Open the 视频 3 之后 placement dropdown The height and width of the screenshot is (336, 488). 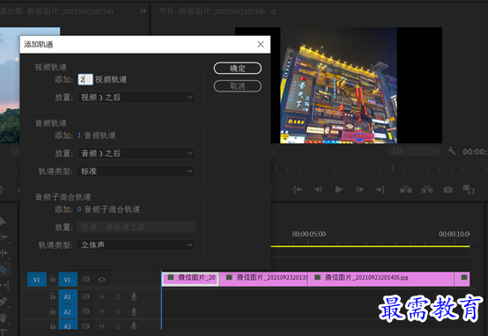(137, 98)
